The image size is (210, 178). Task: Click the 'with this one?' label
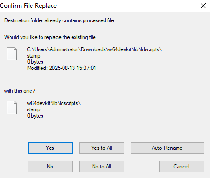click(x=20, y=91)
